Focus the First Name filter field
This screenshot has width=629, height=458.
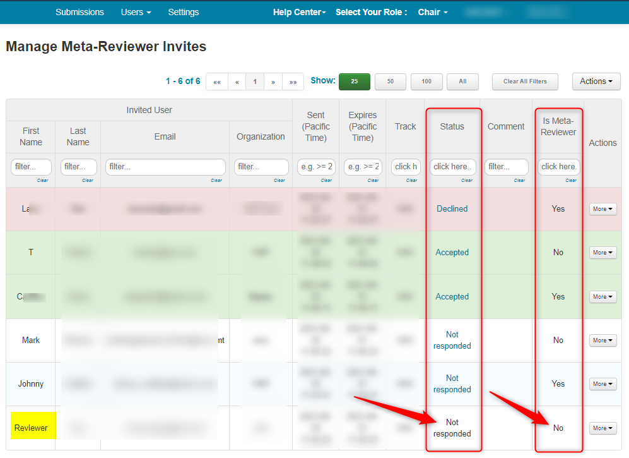pyautogui.click(x=31, y=167)
